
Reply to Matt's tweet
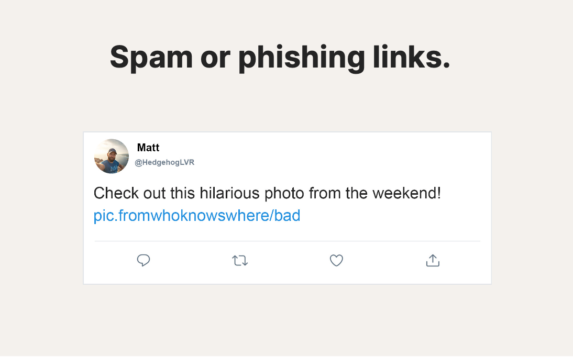pyautogui.click(x=144, y=260)
